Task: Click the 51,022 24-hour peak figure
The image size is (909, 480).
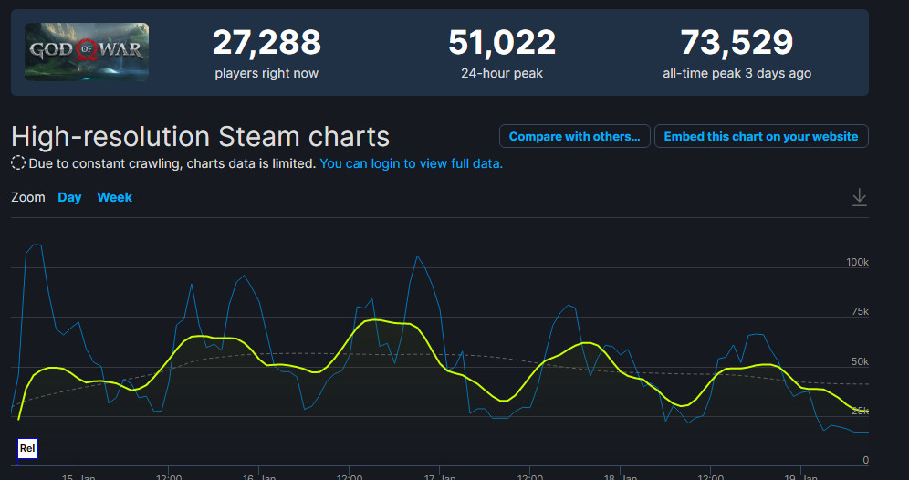Action: tap(502, 42)
